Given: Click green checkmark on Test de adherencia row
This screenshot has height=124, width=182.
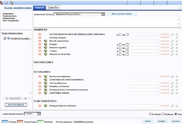Looking at the screenshot, I should pyautogui.click(x=177, y=83).
